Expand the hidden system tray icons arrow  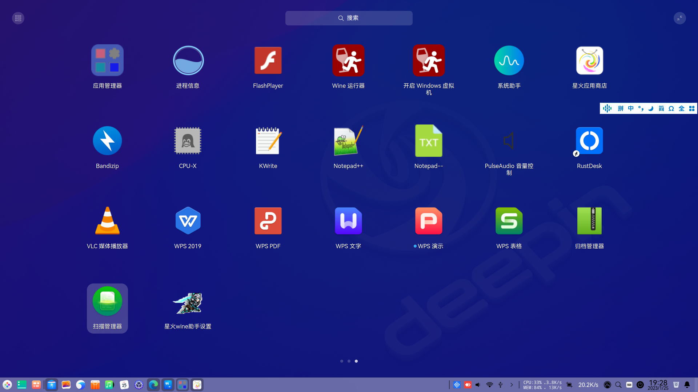512,384
